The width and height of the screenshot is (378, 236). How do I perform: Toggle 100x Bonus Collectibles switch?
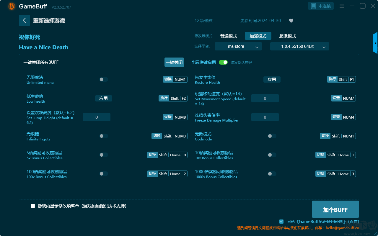(x=104, y=174)
